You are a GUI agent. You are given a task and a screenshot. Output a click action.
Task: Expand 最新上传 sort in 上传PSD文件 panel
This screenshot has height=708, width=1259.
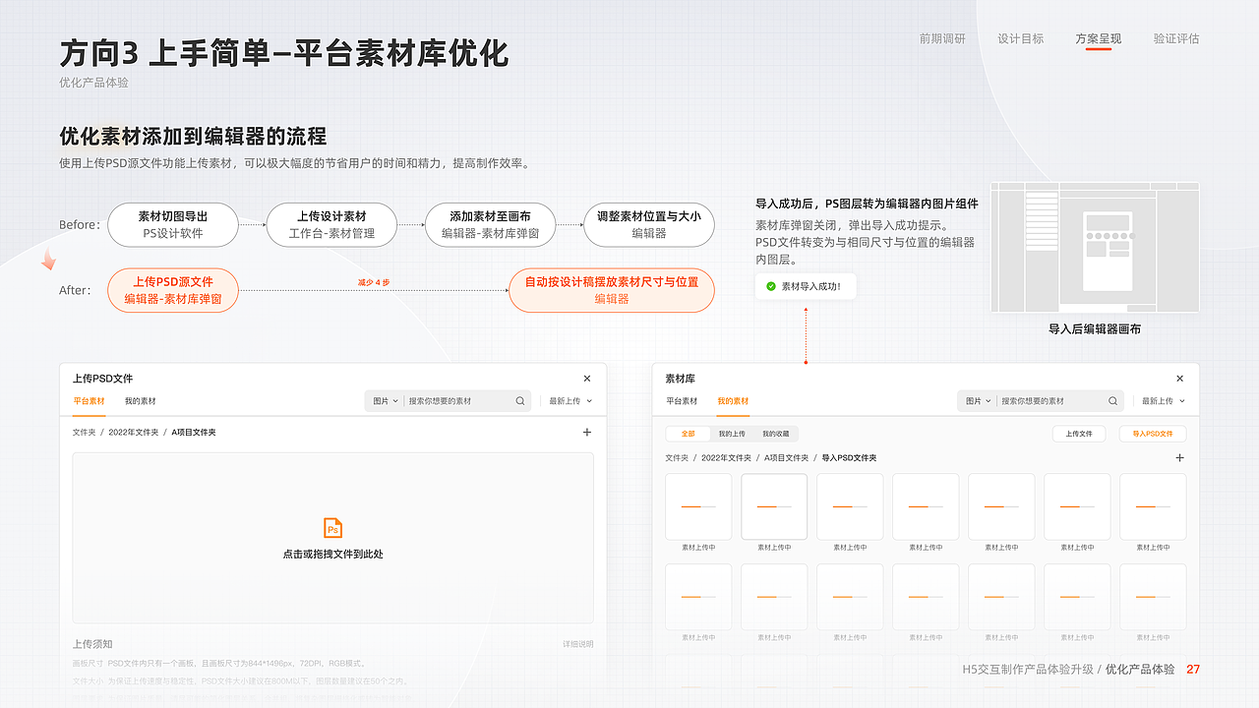click(570, 401)
